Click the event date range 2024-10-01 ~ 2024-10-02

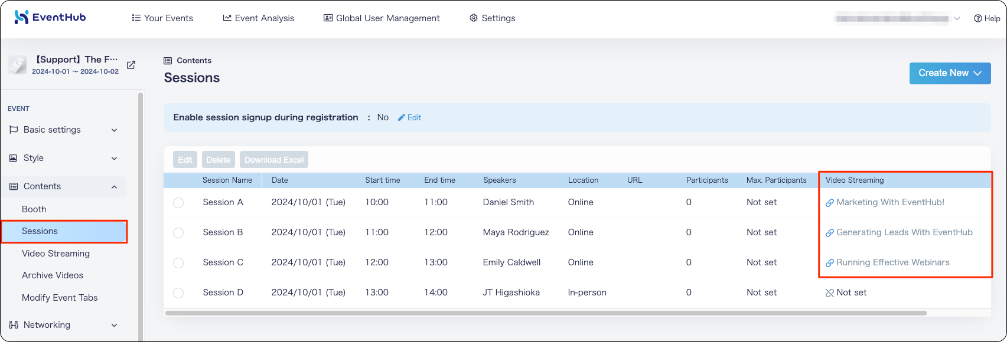tap(75, 72)
